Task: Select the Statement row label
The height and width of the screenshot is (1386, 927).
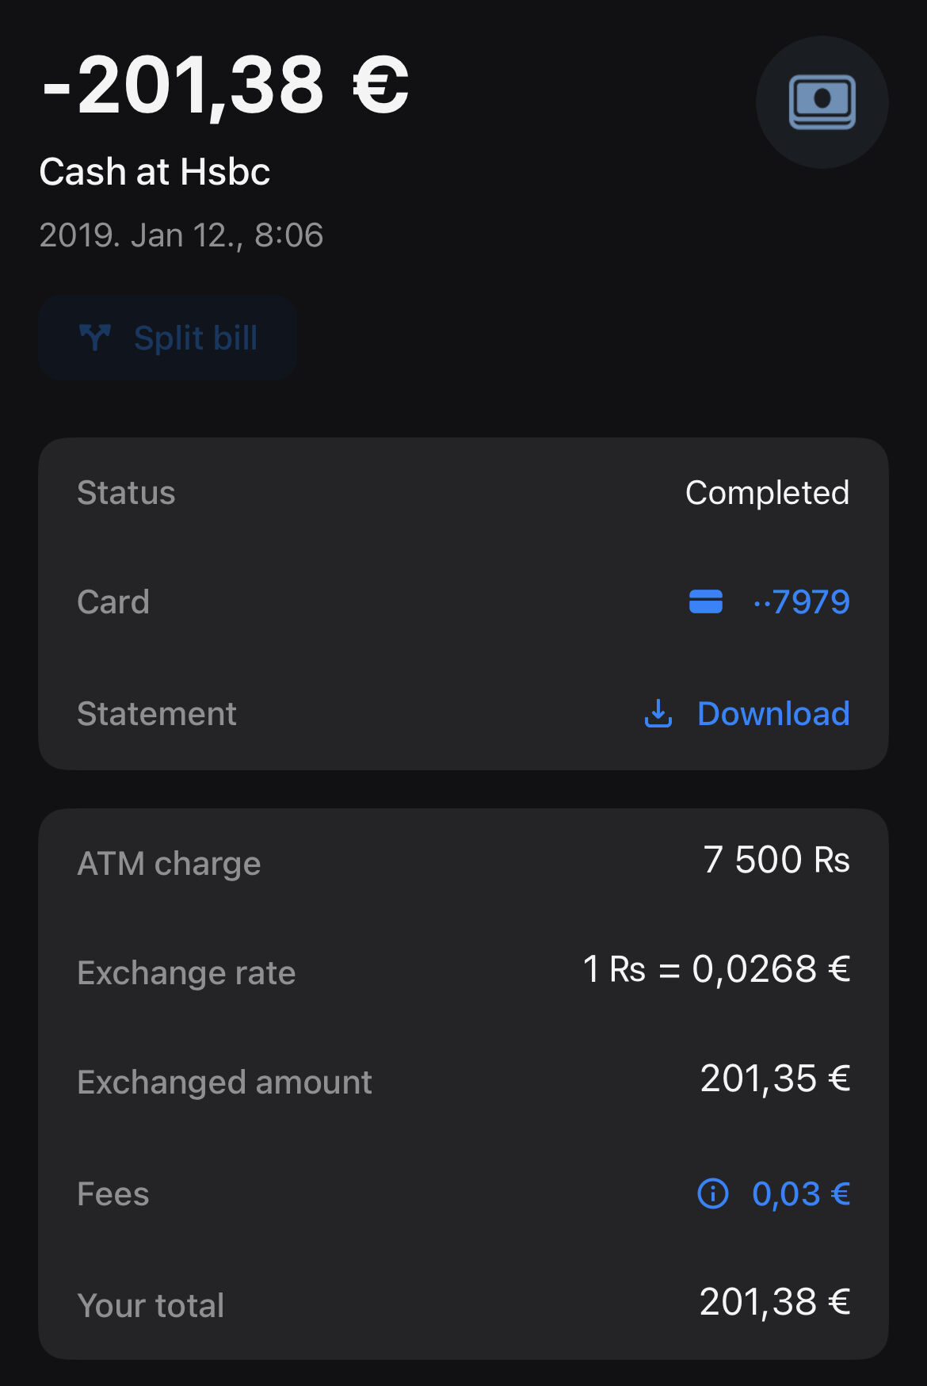Action: click(x=156, y=714)
